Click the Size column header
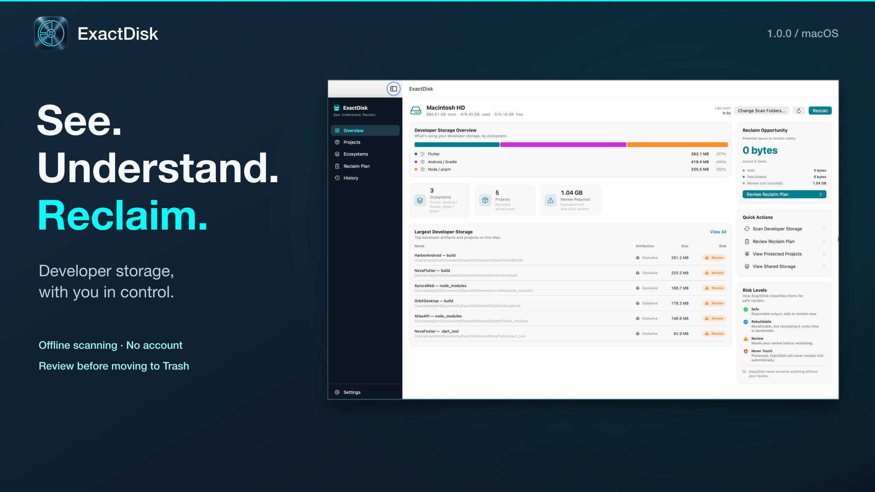Image resolution: width=875 pixels, height=492 pixels. 685,246
